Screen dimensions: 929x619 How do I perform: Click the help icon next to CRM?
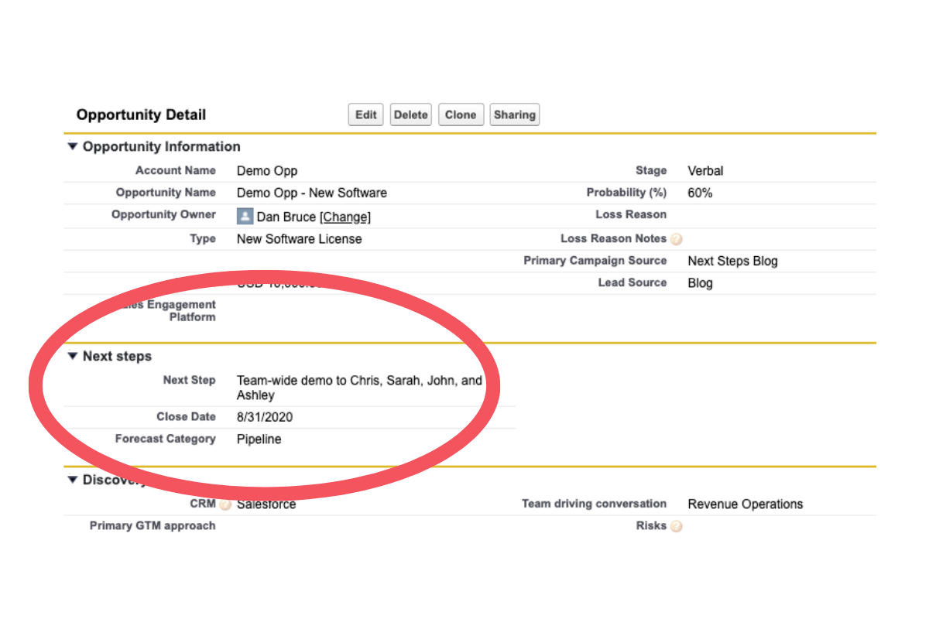tap(223, 504)
